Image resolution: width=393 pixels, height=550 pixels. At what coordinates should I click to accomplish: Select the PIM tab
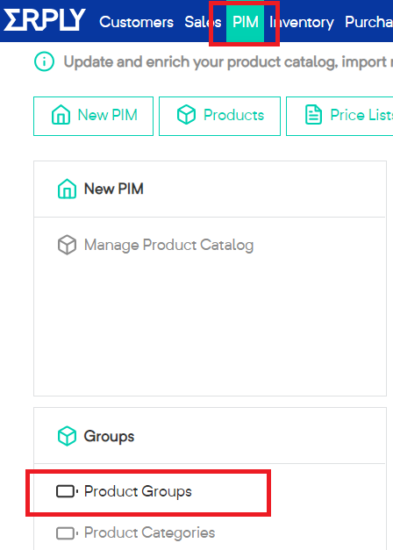click(246, 22)
